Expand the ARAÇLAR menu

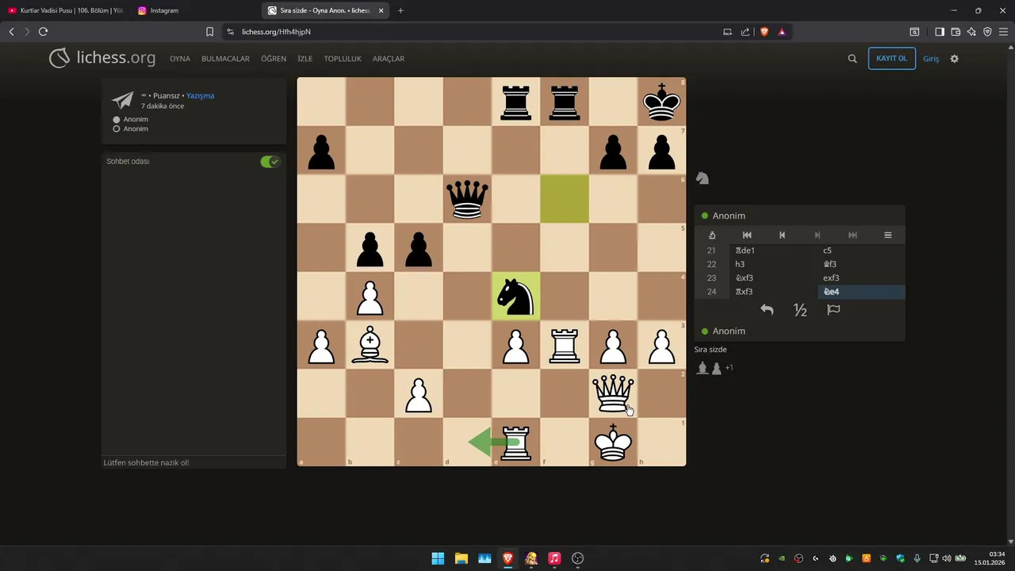click(x=389, y=59)
